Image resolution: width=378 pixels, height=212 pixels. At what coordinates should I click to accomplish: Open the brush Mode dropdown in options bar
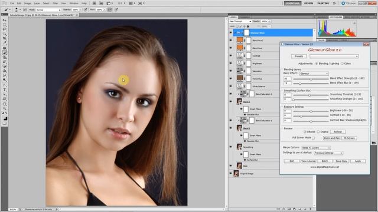coord(48,10)
